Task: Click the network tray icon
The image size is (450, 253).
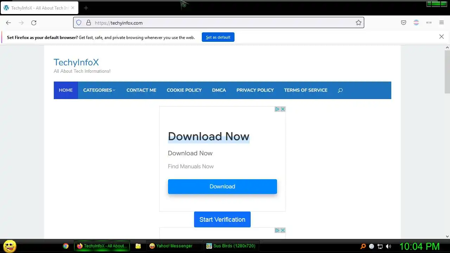Action: (380, 246)
